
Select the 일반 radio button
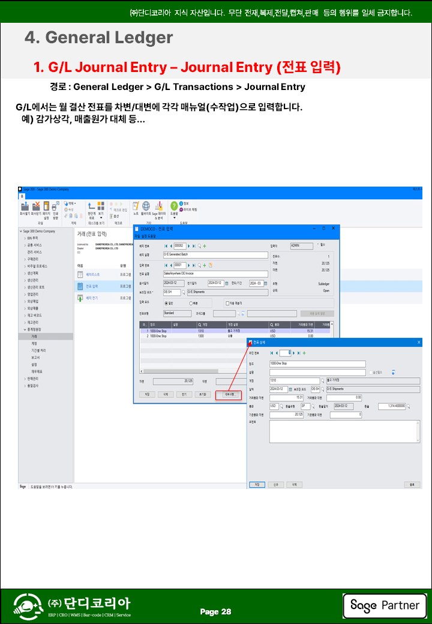point(166,303)
